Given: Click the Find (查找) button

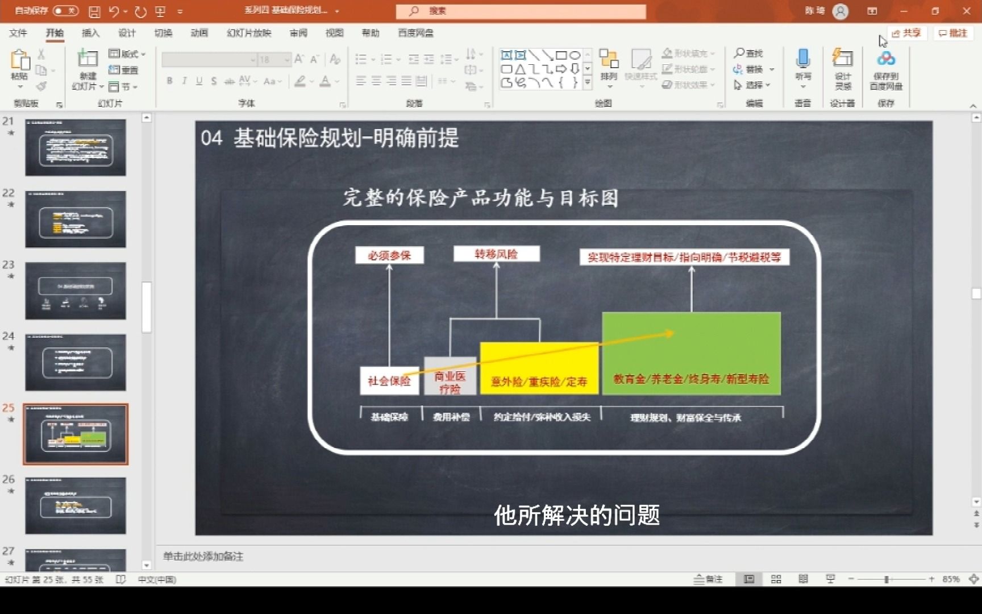Looking at the screenshot, I should (748, 53).
